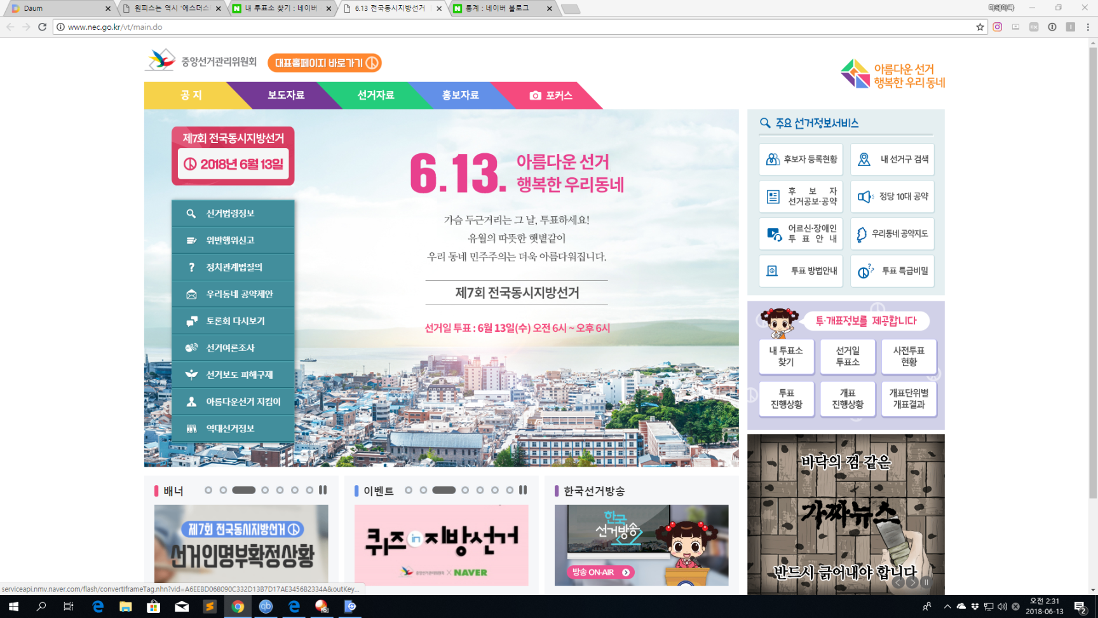This screenshot has width=1098, height=618.
Task: Pause the 배너 slideshow
Action: click(x=323, y=490)
